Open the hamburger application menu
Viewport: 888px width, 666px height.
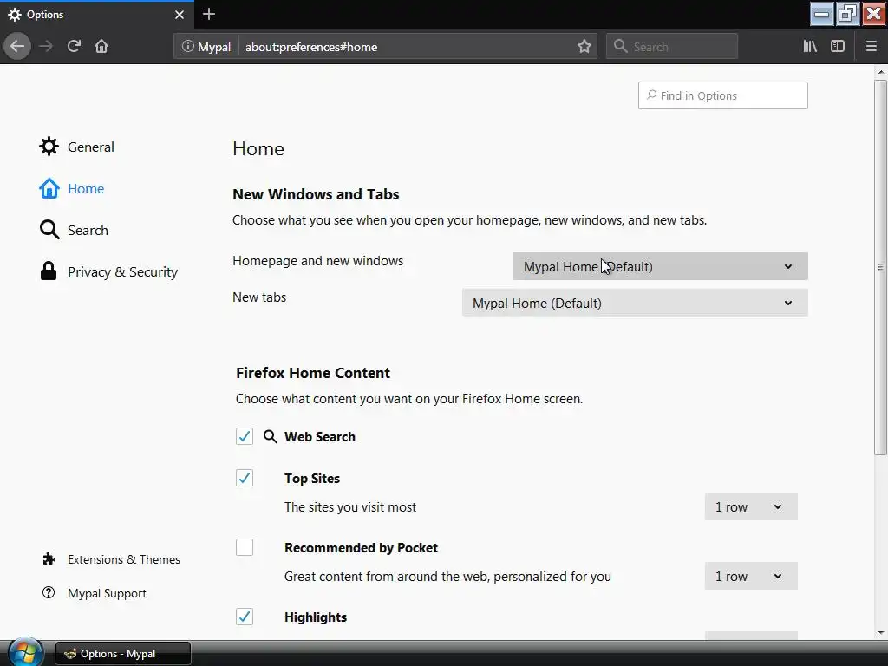pyautogui.click(x=871, y=47)
